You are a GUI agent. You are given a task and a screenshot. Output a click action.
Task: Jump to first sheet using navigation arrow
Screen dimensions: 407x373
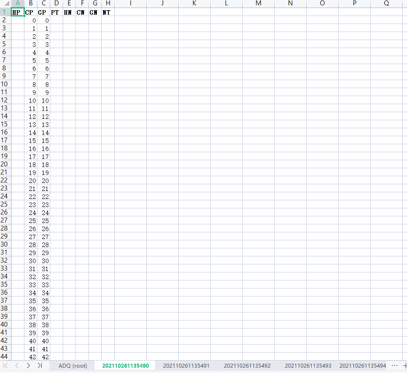click(5, 365)
